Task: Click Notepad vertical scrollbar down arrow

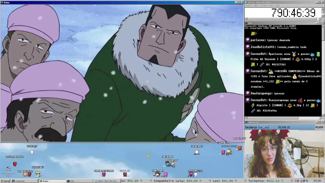Action: coord(323,16)
